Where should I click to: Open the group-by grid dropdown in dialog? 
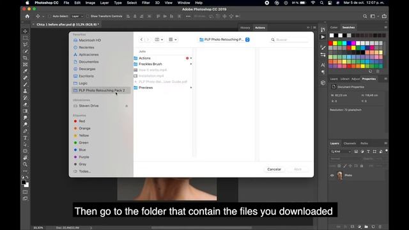(173, 40)
